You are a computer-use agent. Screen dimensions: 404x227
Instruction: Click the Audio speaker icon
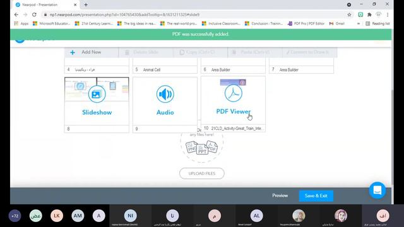coord(165,94)
